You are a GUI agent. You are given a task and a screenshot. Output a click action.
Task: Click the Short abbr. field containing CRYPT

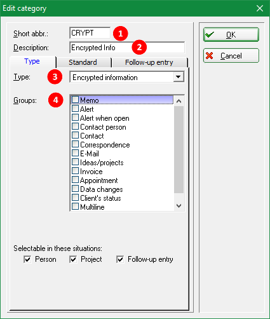tap(90, 33)
